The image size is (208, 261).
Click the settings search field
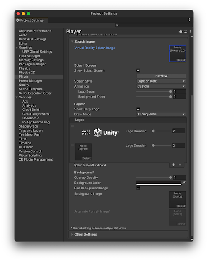[x=154, y=25]
